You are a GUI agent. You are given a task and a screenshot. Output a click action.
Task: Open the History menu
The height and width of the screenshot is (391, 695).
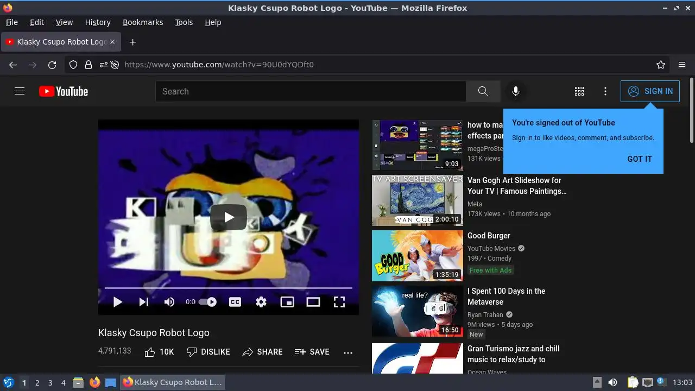tap(98, 22)
